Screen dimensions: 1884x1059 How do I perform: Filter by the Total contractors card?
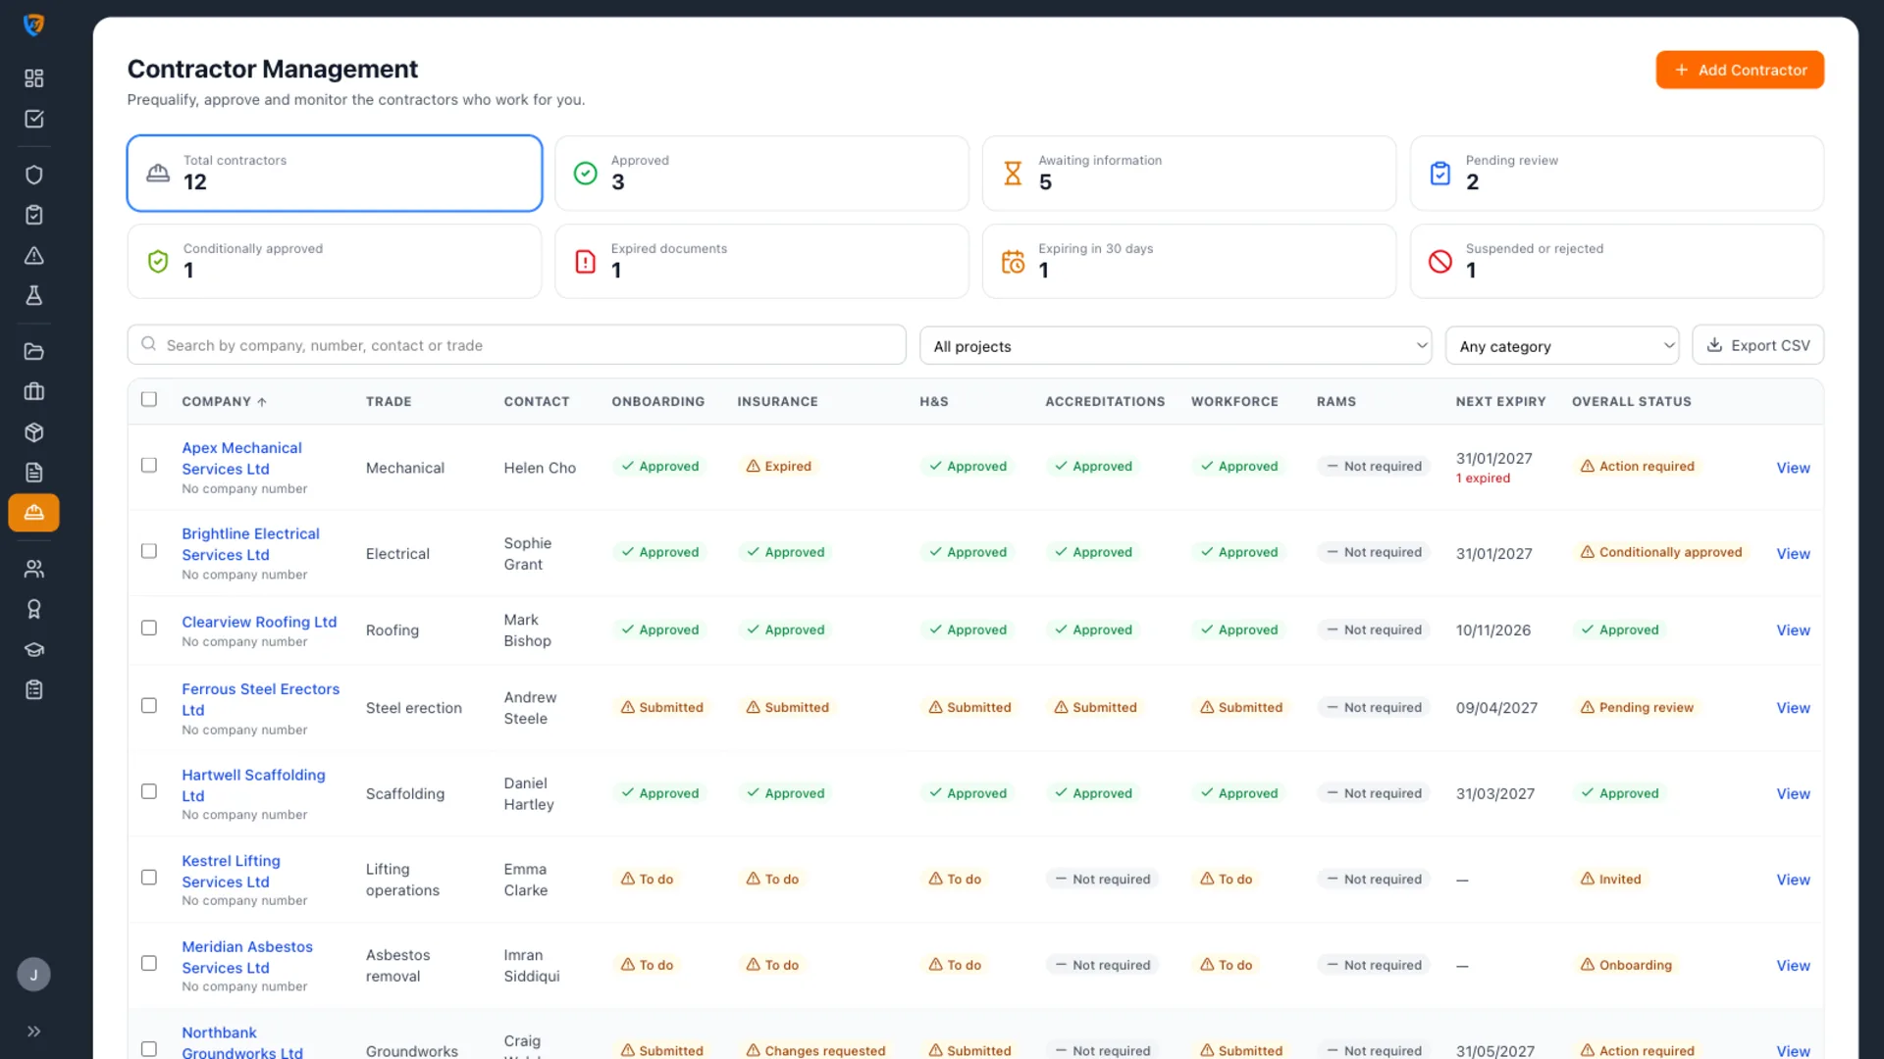pyautogui.click(x=335, y=174)
